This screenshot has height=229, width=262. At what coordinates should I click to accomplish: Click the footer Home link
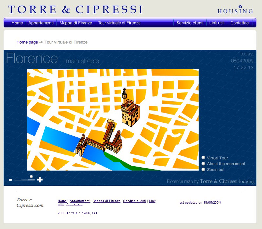coord(62,201)
